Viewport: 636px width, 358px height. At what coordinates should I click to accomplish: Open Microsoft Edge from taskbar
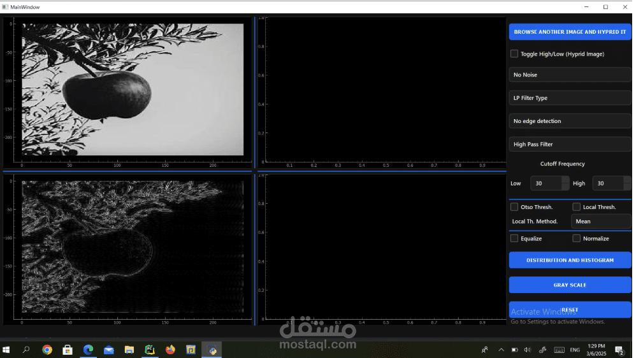click(x=88, y=350)
